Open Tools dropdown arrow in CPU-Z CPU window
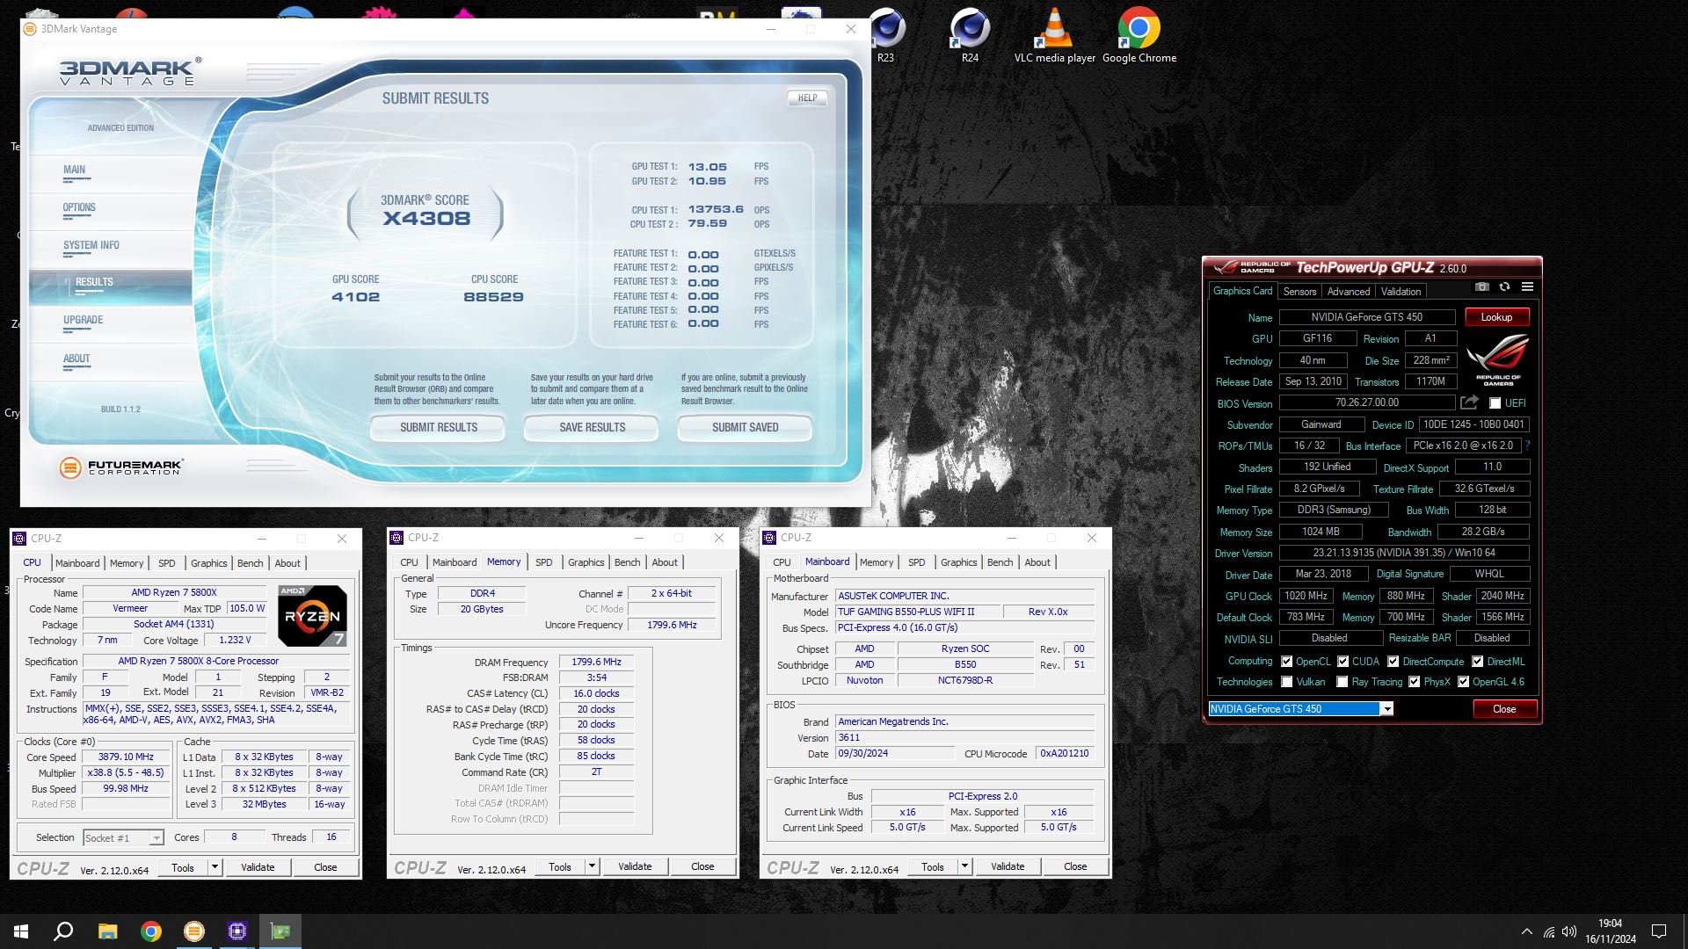This screenshot has height=949, width=1688. [x=214, y=867]
